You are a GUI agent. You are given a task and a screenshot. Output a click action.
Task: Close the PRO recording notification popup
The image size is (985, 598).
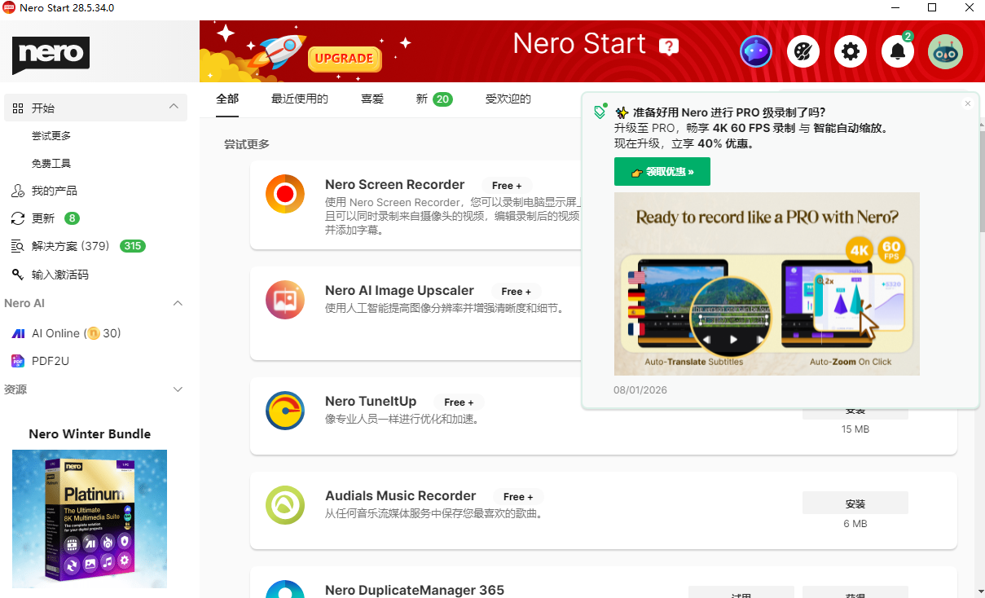click(x=968, y=103)
